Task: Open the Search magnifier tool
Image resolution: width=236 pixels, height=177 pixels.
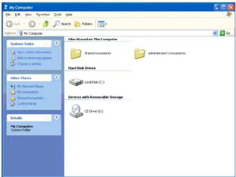Action: [62, 24]
